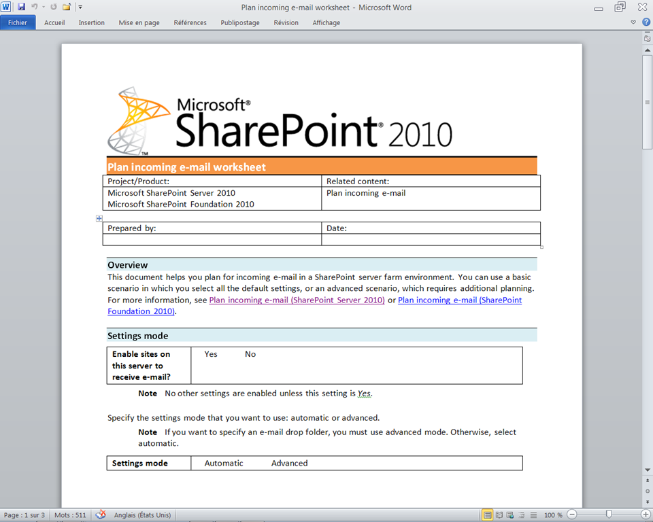Click the Settings mode blue section heading
This screenshot has width=653, height=522.
click(322, 336)
